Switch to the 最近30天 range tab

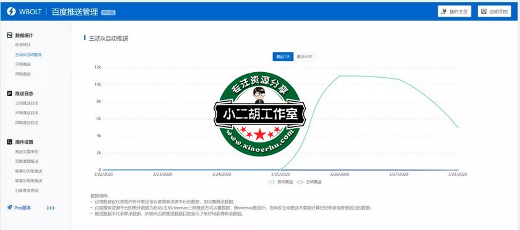[x=305, y=57]
